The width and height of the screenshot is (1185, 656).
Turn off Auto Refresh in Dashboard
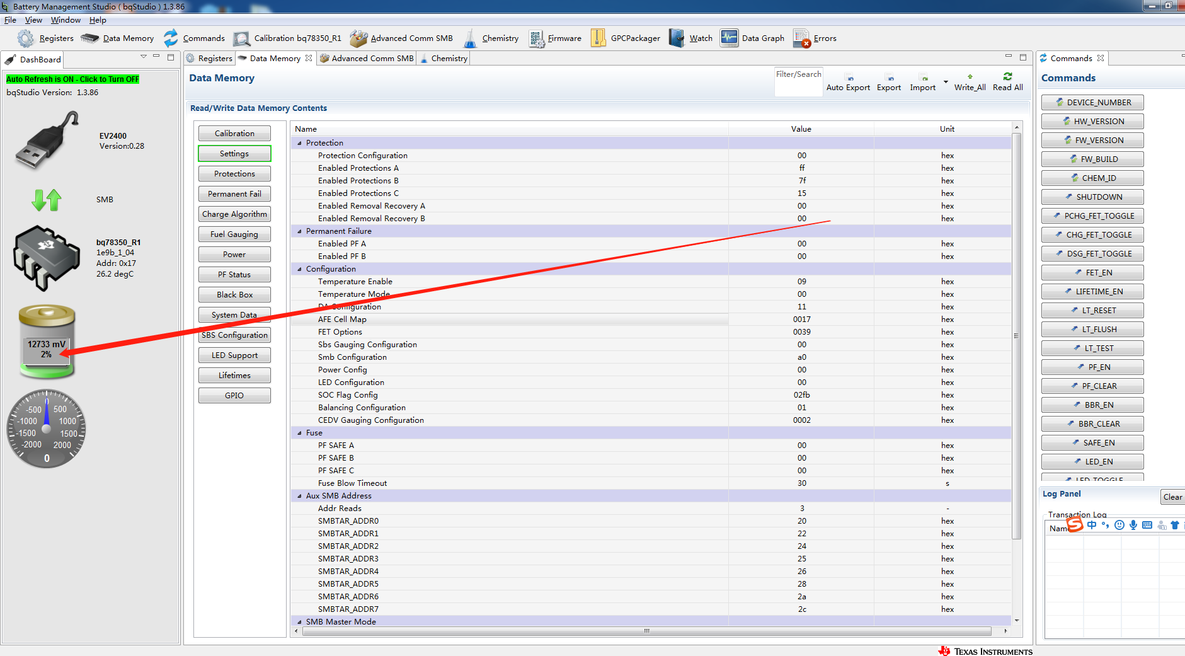72,79
